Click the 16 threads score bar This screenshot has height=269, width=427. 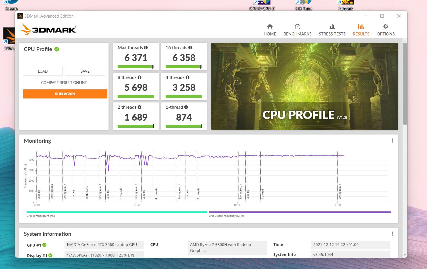coord(184,67)
